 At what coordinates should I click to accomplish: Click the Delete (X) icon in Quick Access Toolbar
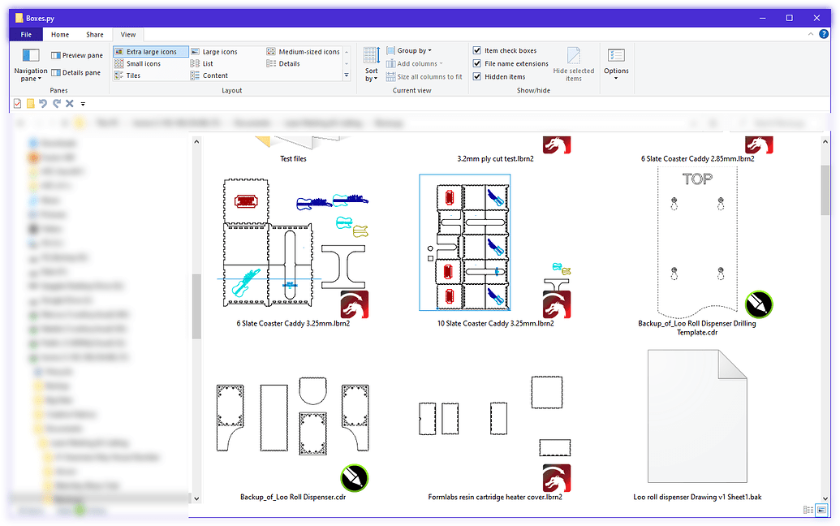click(x=68, y=104)
